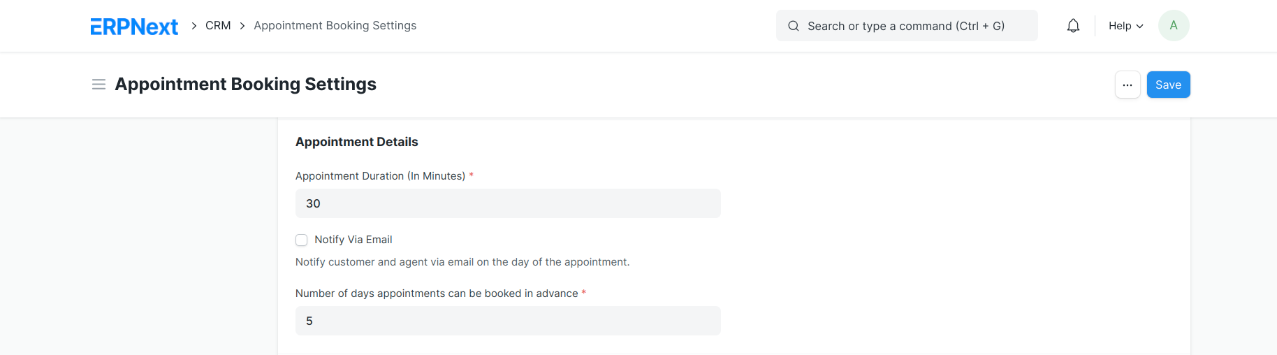Viewport: 1277px width, 355px height.
Task: Click the Appointment Booking Settings page title
Action: [x=245, y=85]
